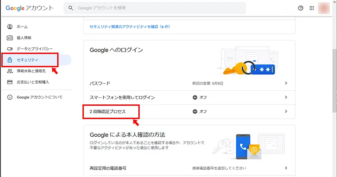Expand the パスワード row chevron
This screenshot has height=177, width=337.
286,83
